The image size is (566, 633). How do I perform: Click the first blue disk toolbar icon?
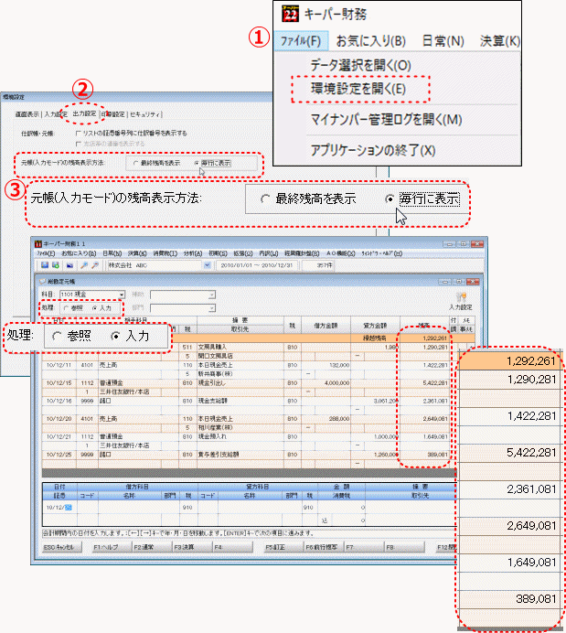click(45, 265)
